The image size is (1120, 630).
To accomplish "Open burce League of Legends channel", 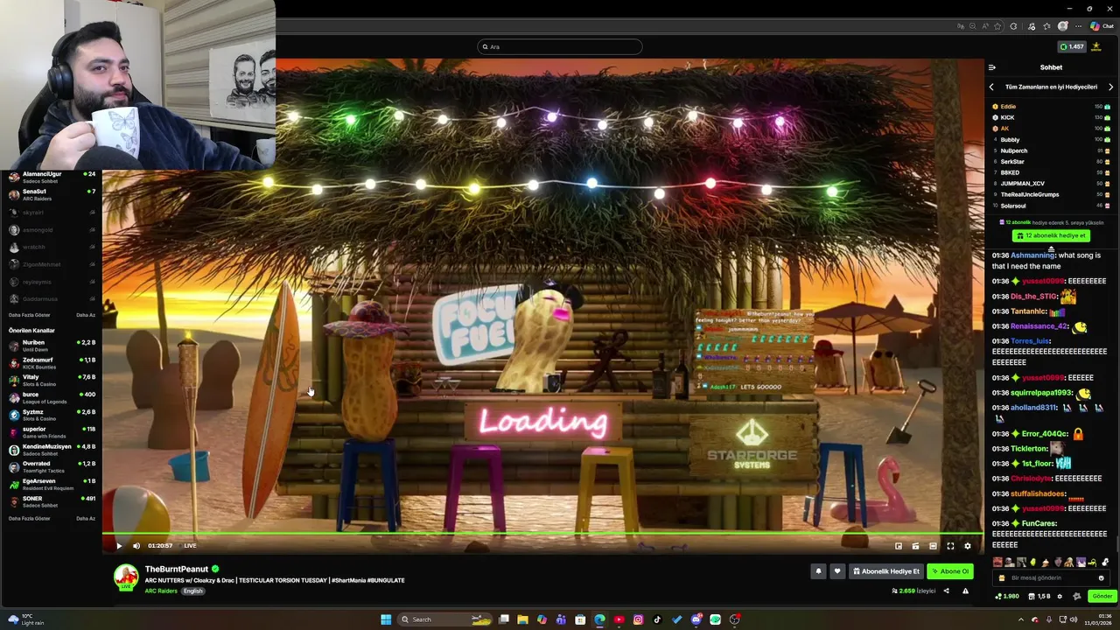I will [x=51, y=397].
